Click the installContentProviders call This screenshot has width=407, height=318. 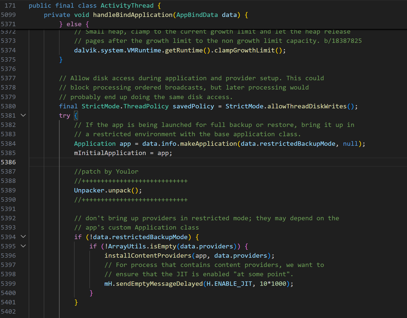coord(148,255)
